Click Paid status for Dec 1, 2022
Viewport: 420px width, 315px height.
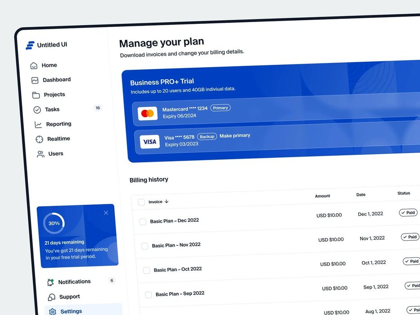408,212
